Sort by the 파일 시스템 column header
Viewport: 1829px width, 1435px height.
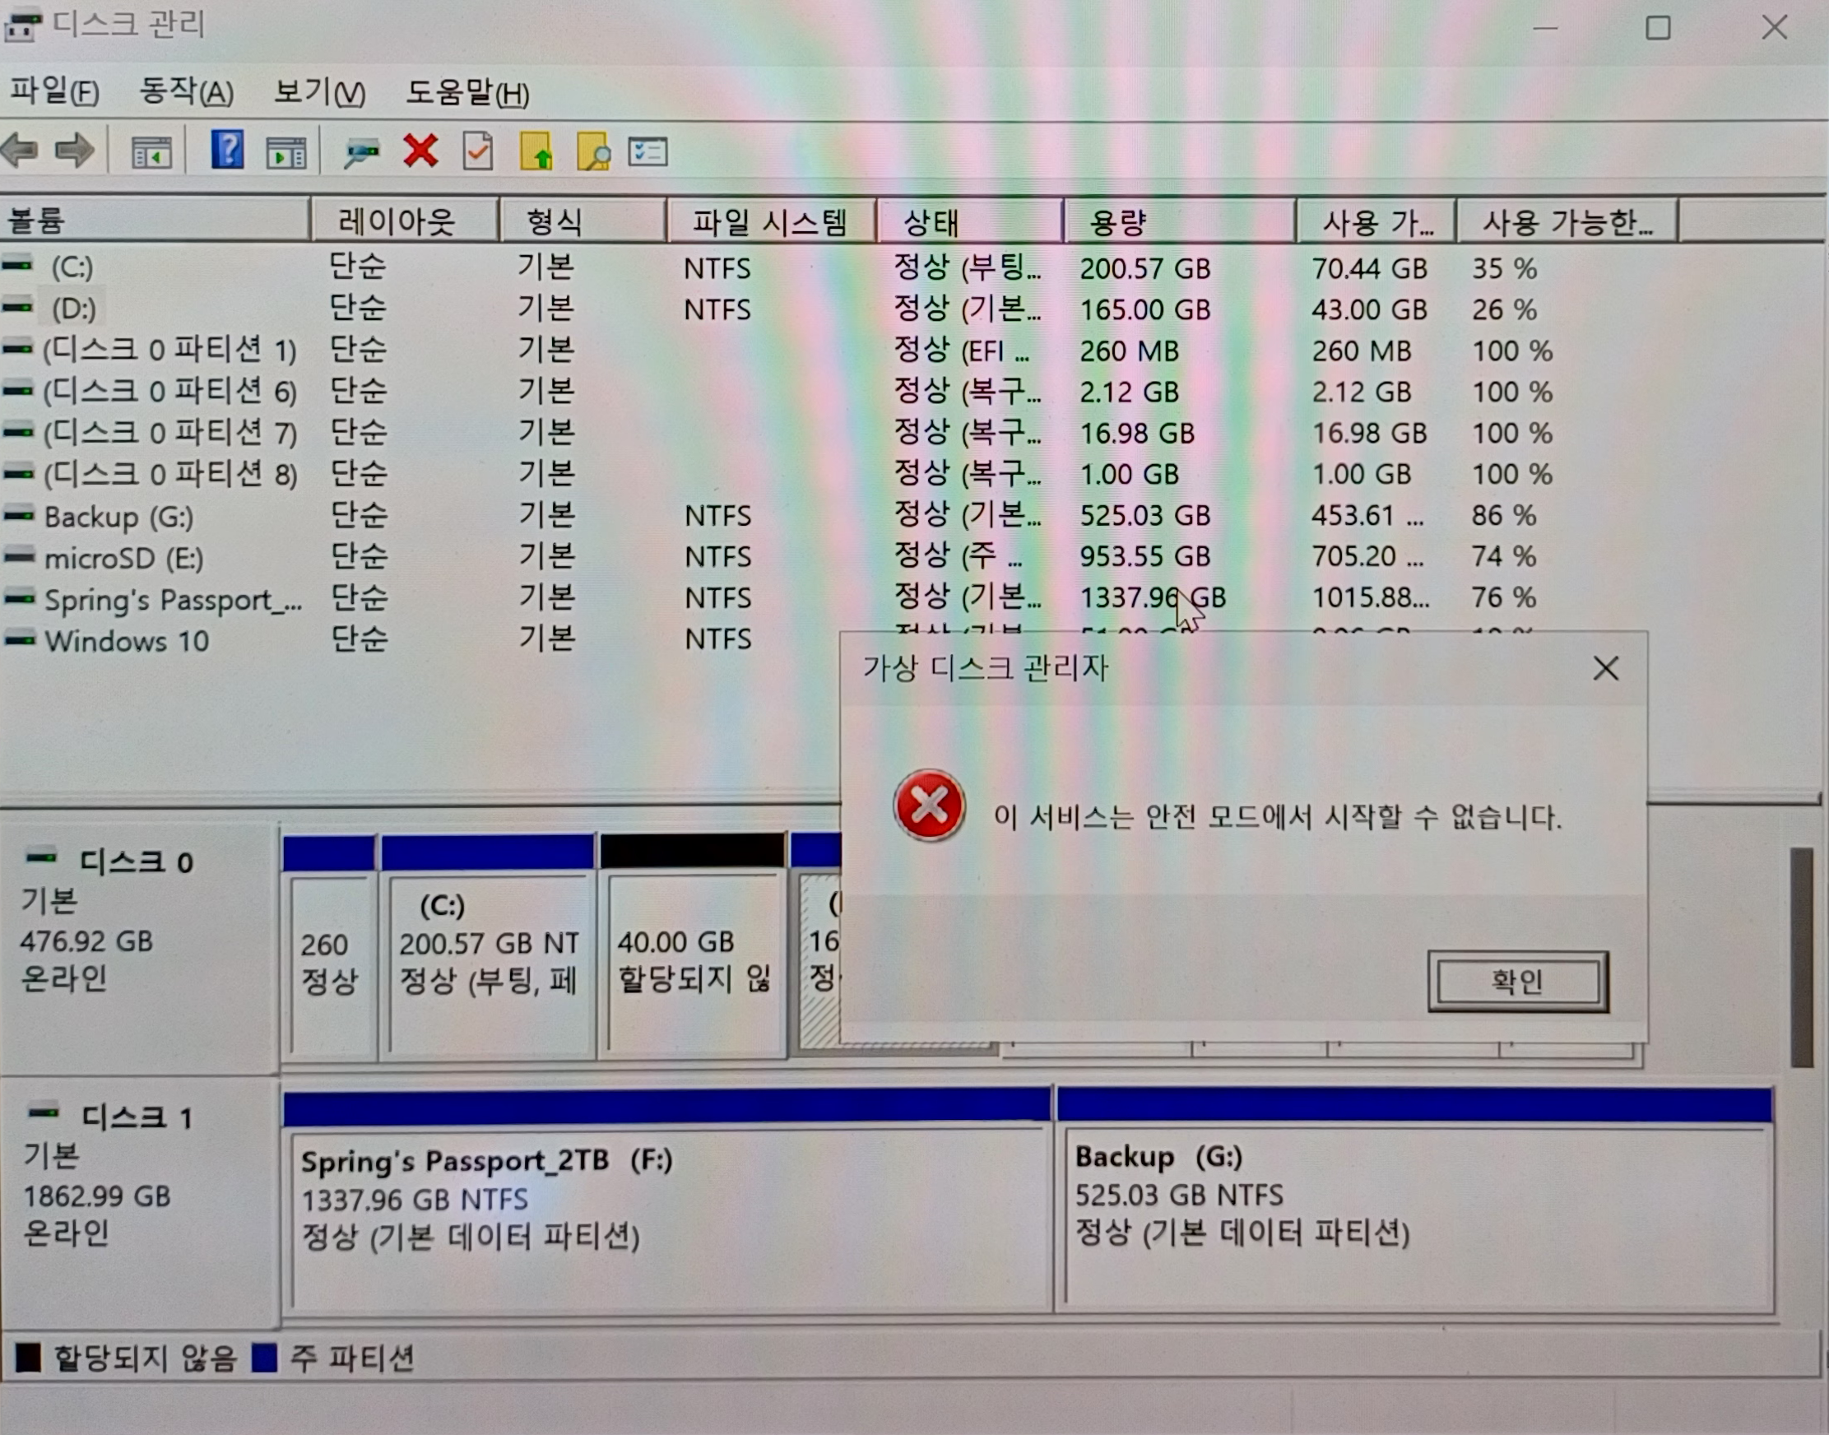pos(769,222)
